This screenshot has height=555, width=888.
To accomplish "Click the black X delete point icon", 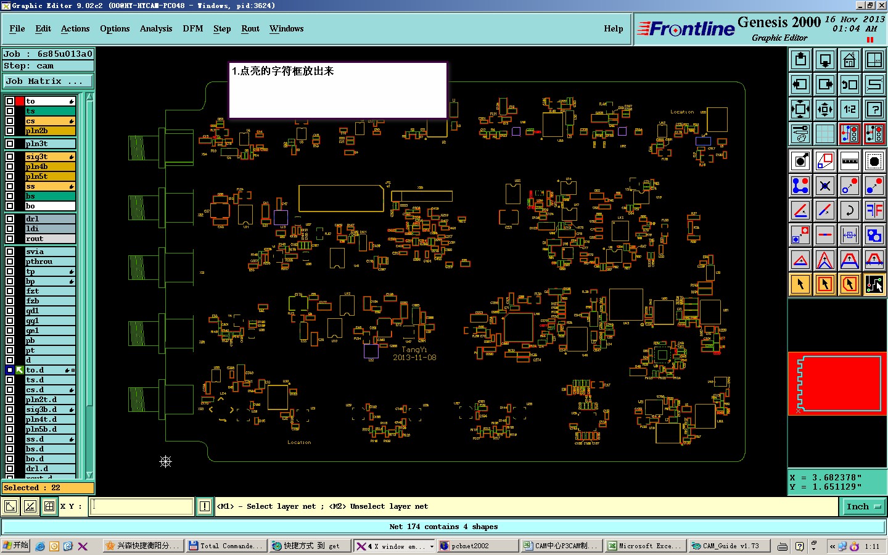I will [x=825, y=186].
